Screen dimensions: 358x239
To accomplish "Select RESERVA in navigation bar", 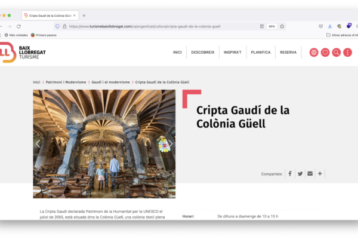I will (x=288, y=53).
